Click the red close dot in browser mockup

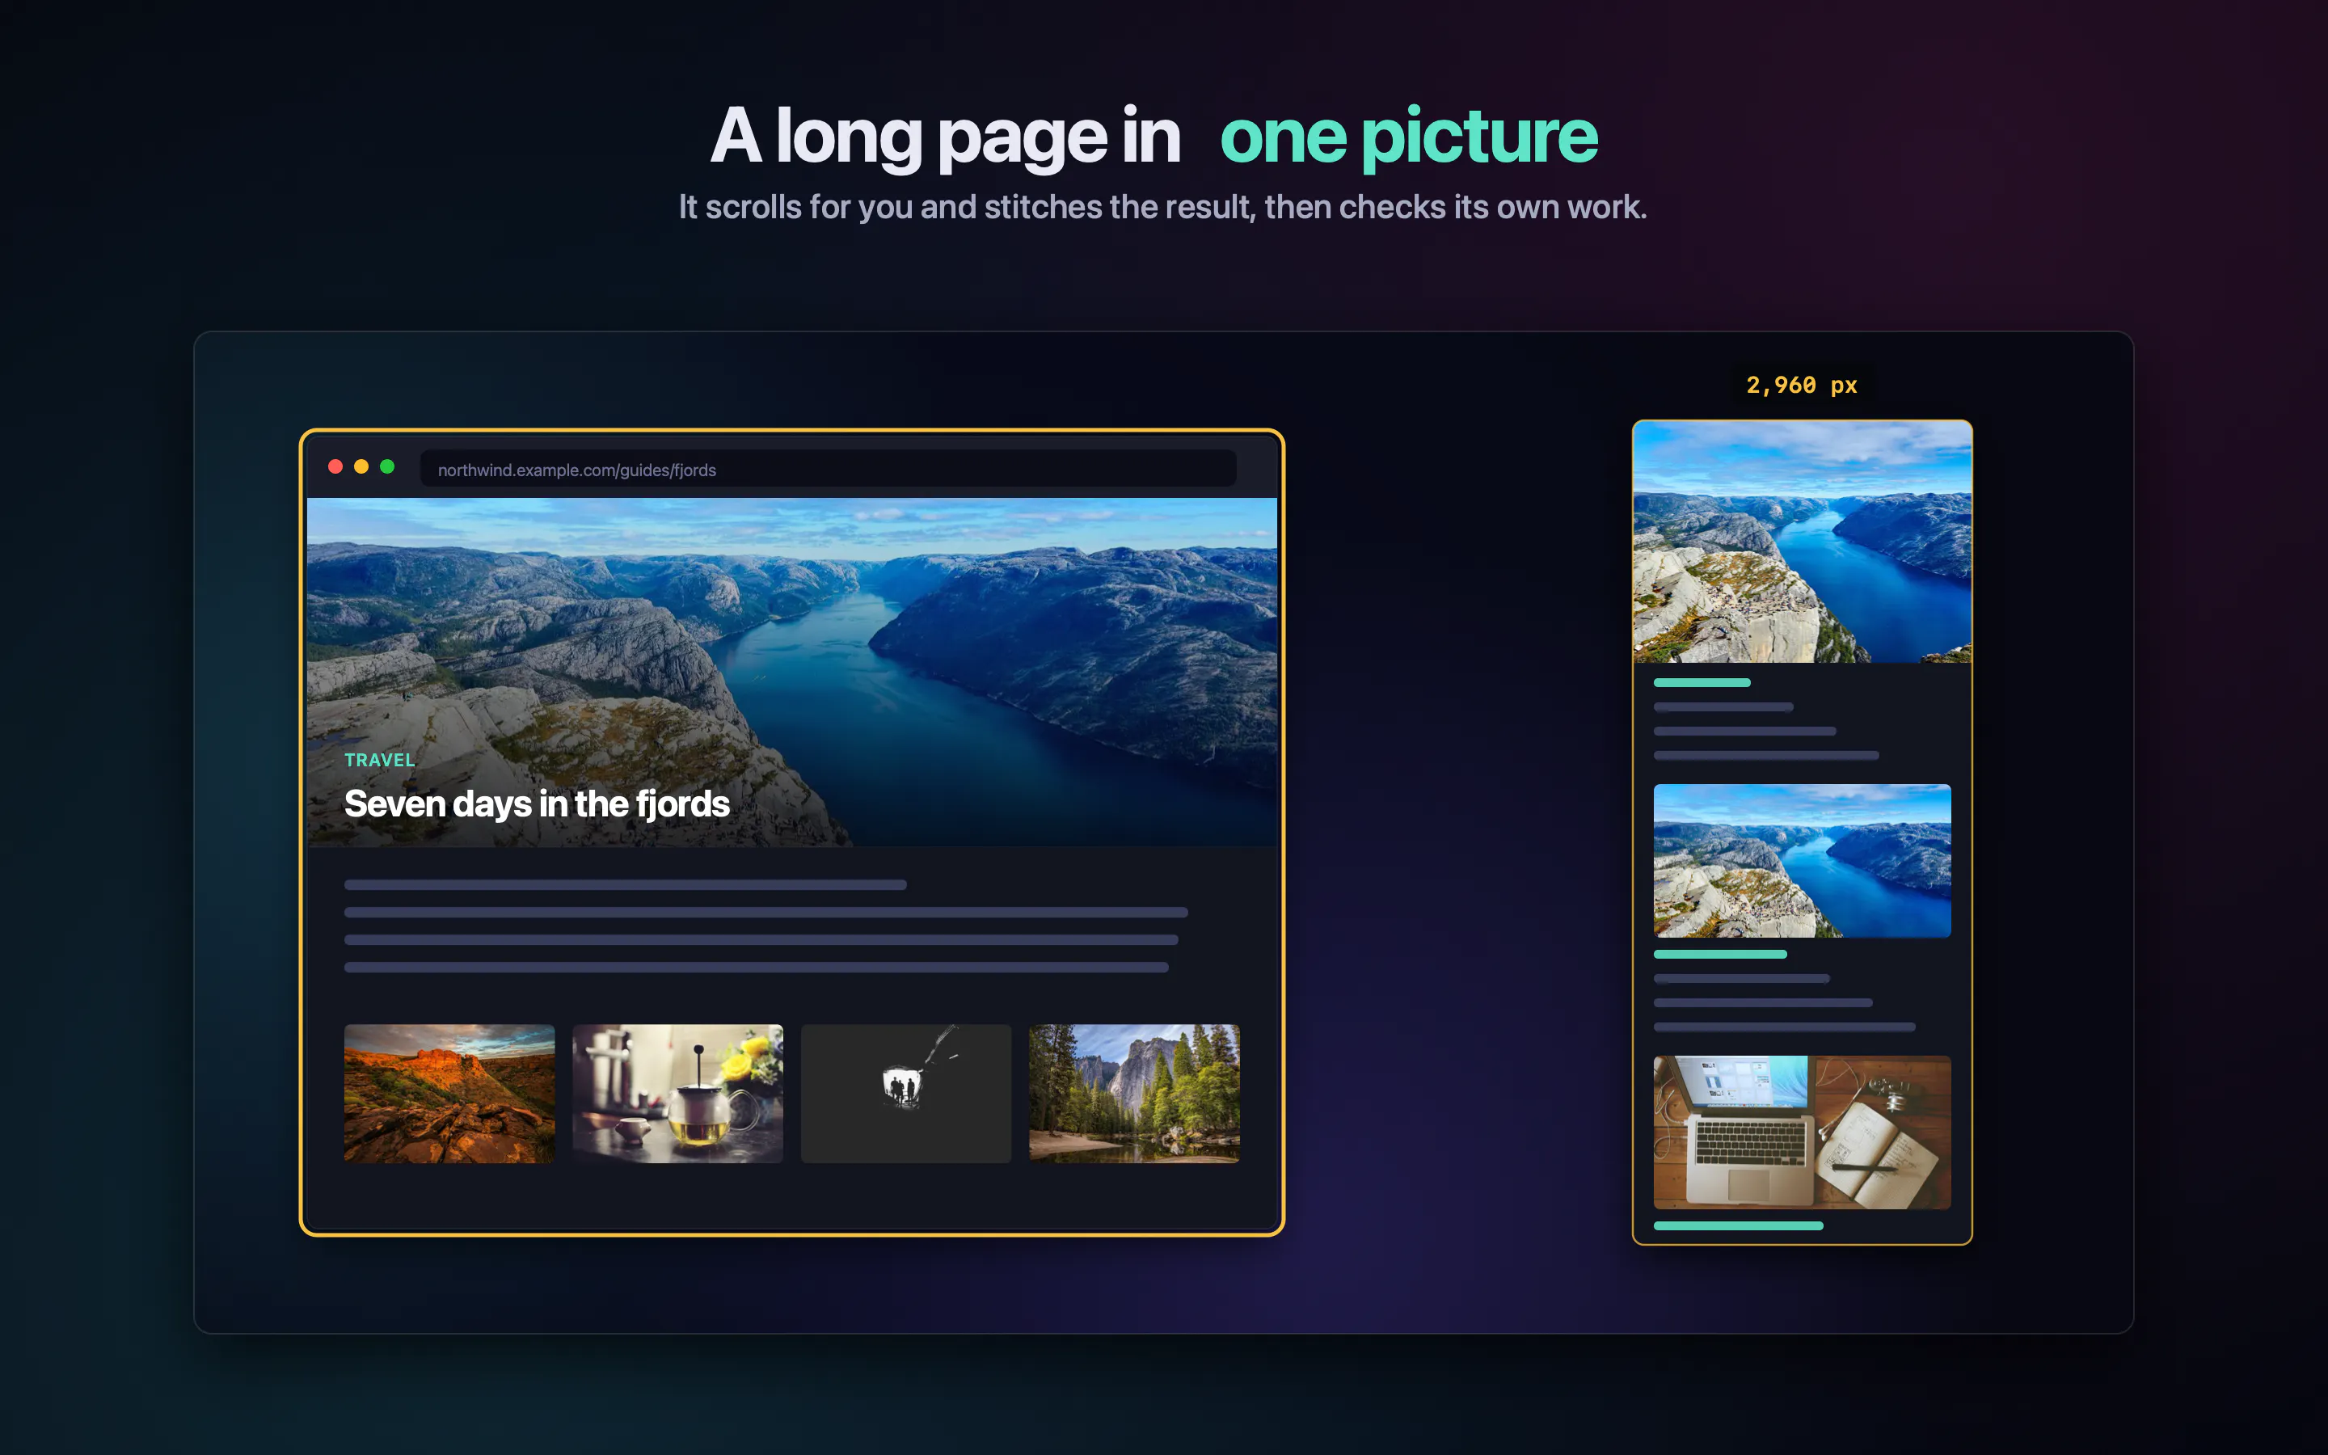coord(335,466)
